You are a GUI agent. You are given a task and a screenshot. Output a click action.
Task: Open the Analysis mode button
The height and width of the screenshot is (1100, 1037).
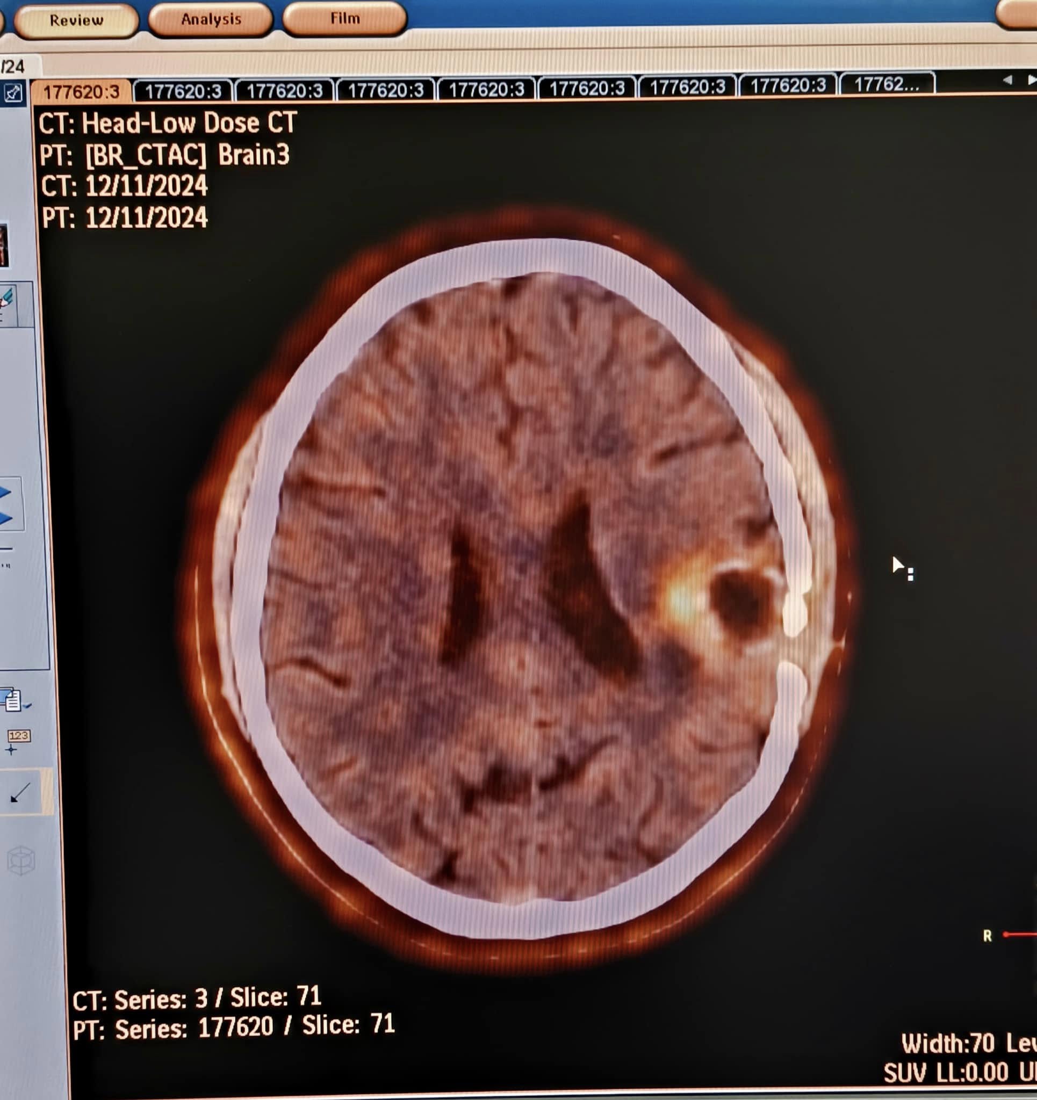pos(211,19)
